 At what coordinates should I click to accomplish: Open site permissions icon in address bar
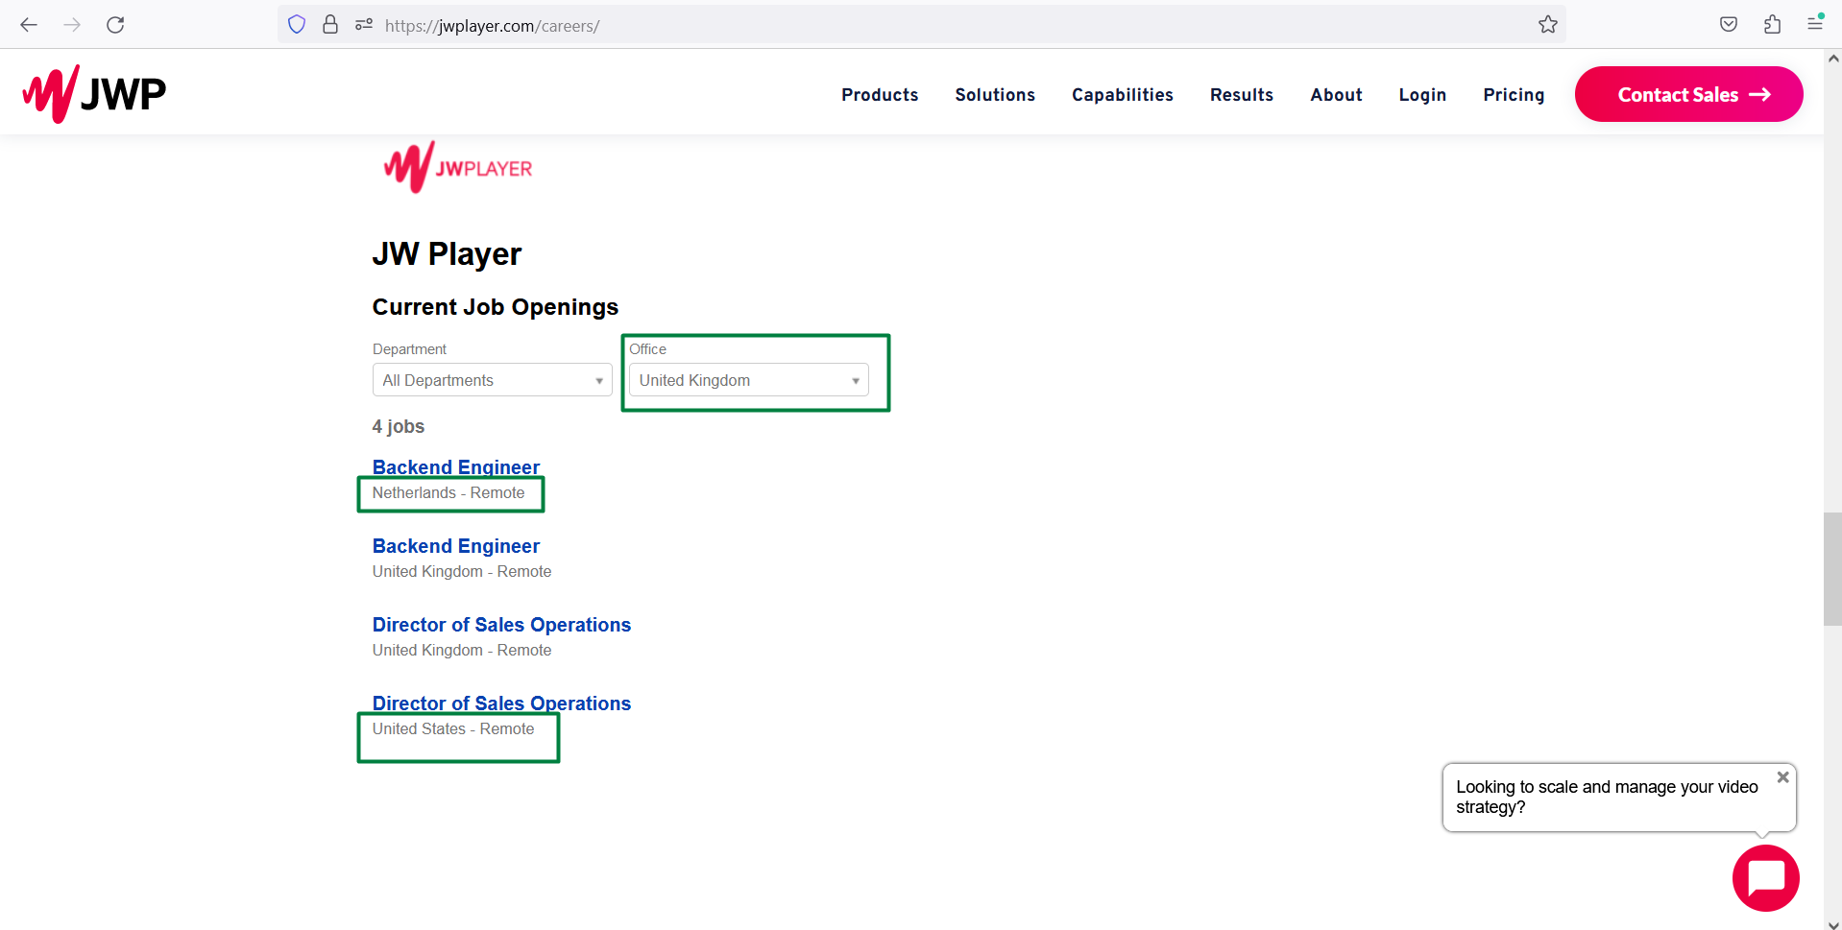[x=364, y=25]
